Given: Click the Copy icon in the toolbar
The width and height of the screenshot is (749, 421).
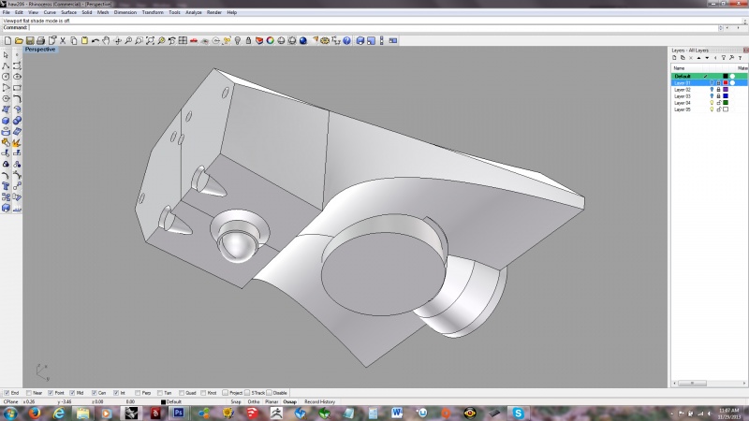Looking at the screenshot, I should pos(74,40).
